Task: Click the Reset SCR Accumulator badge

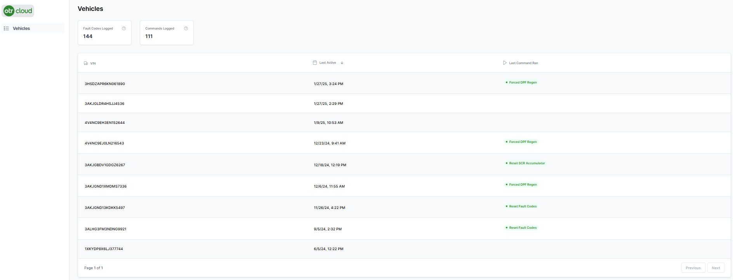Action: [526, 163]
